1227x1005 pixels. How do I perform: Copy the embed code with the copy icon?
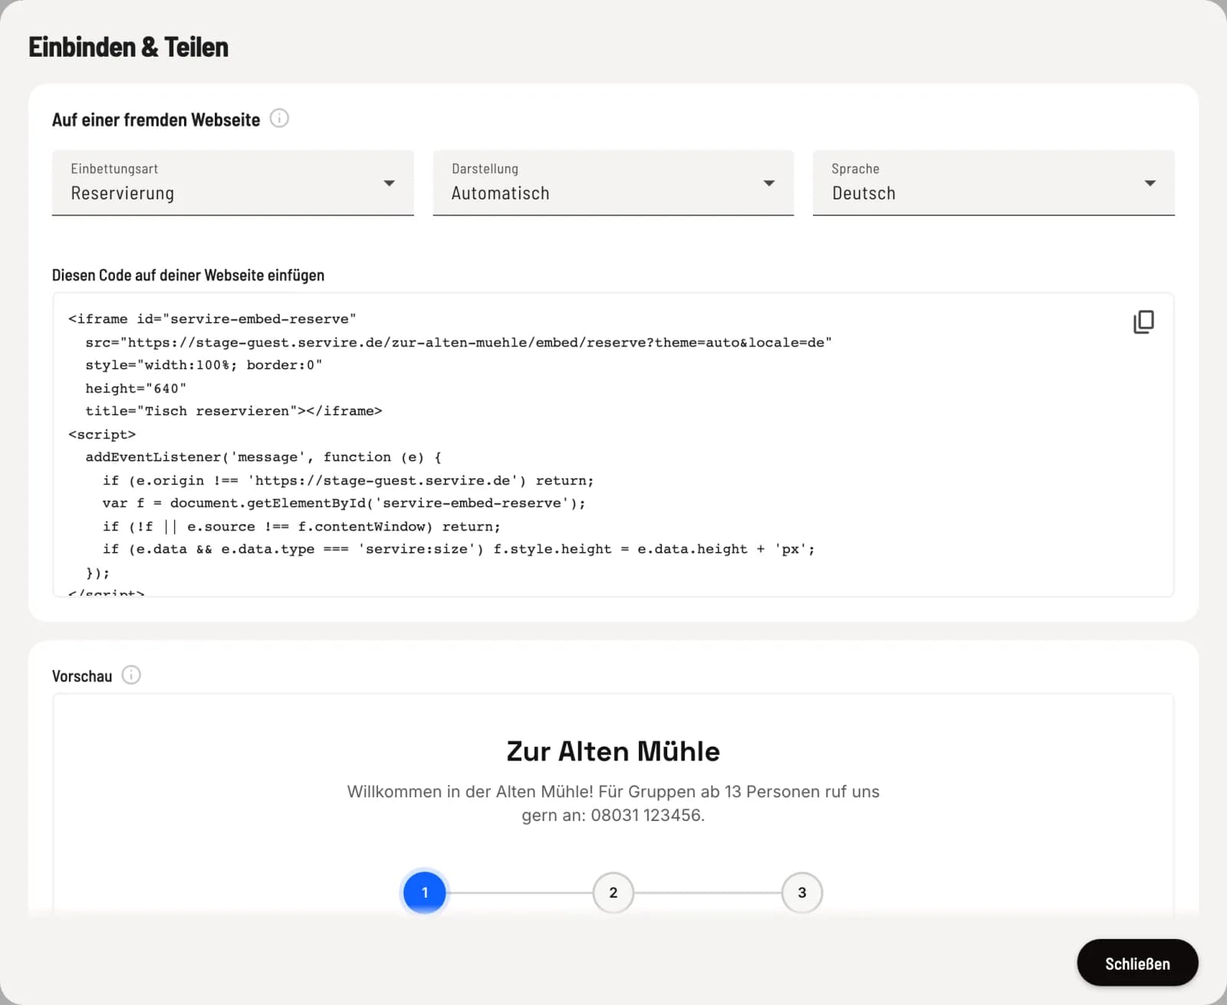[1143, 322]
